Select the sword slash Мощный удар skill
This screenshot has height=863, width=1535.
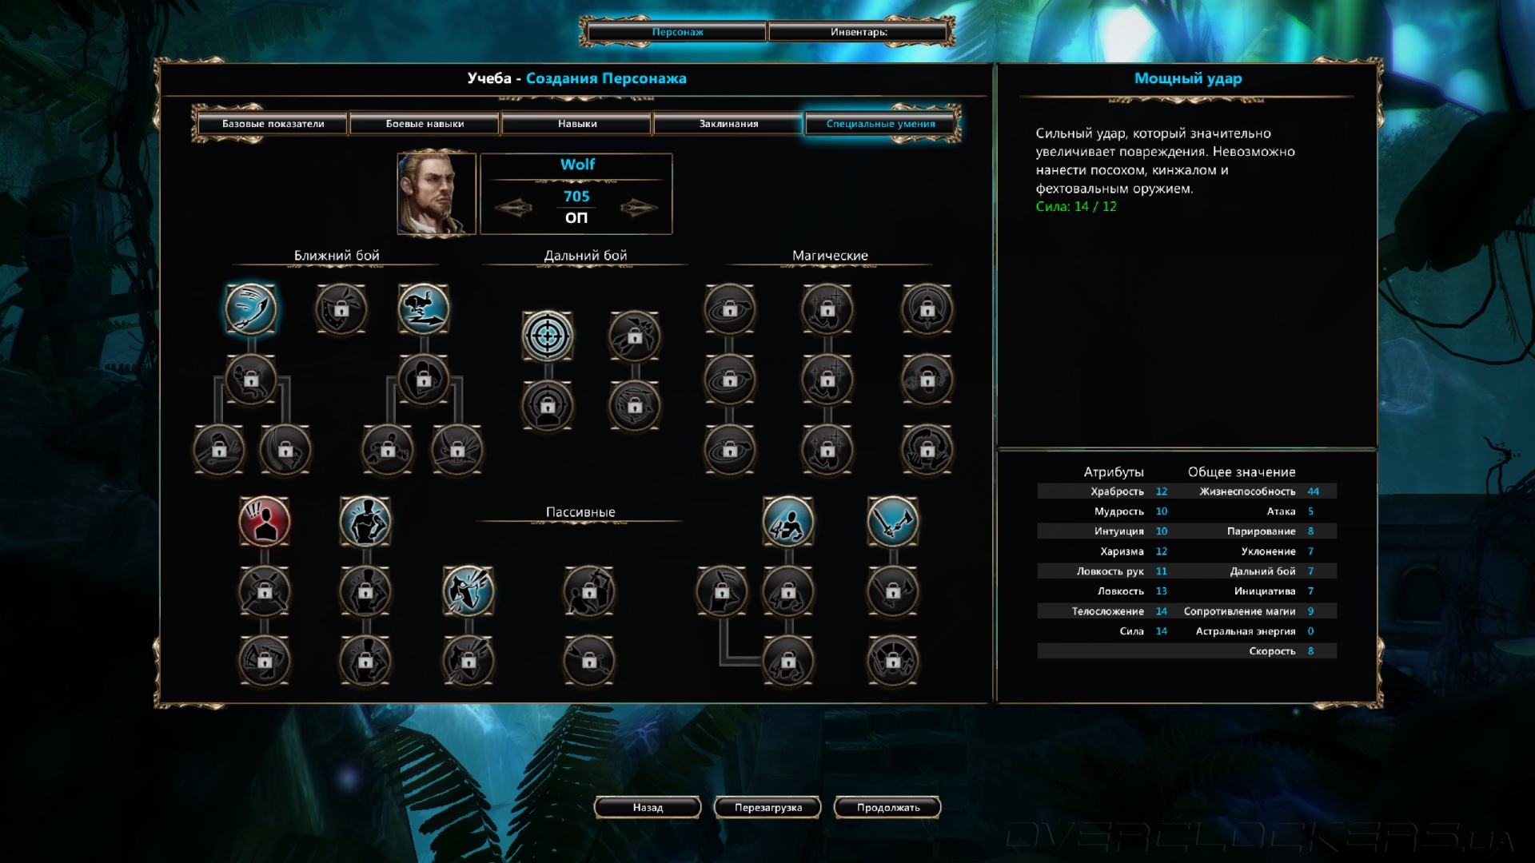[x=251, y=308]
